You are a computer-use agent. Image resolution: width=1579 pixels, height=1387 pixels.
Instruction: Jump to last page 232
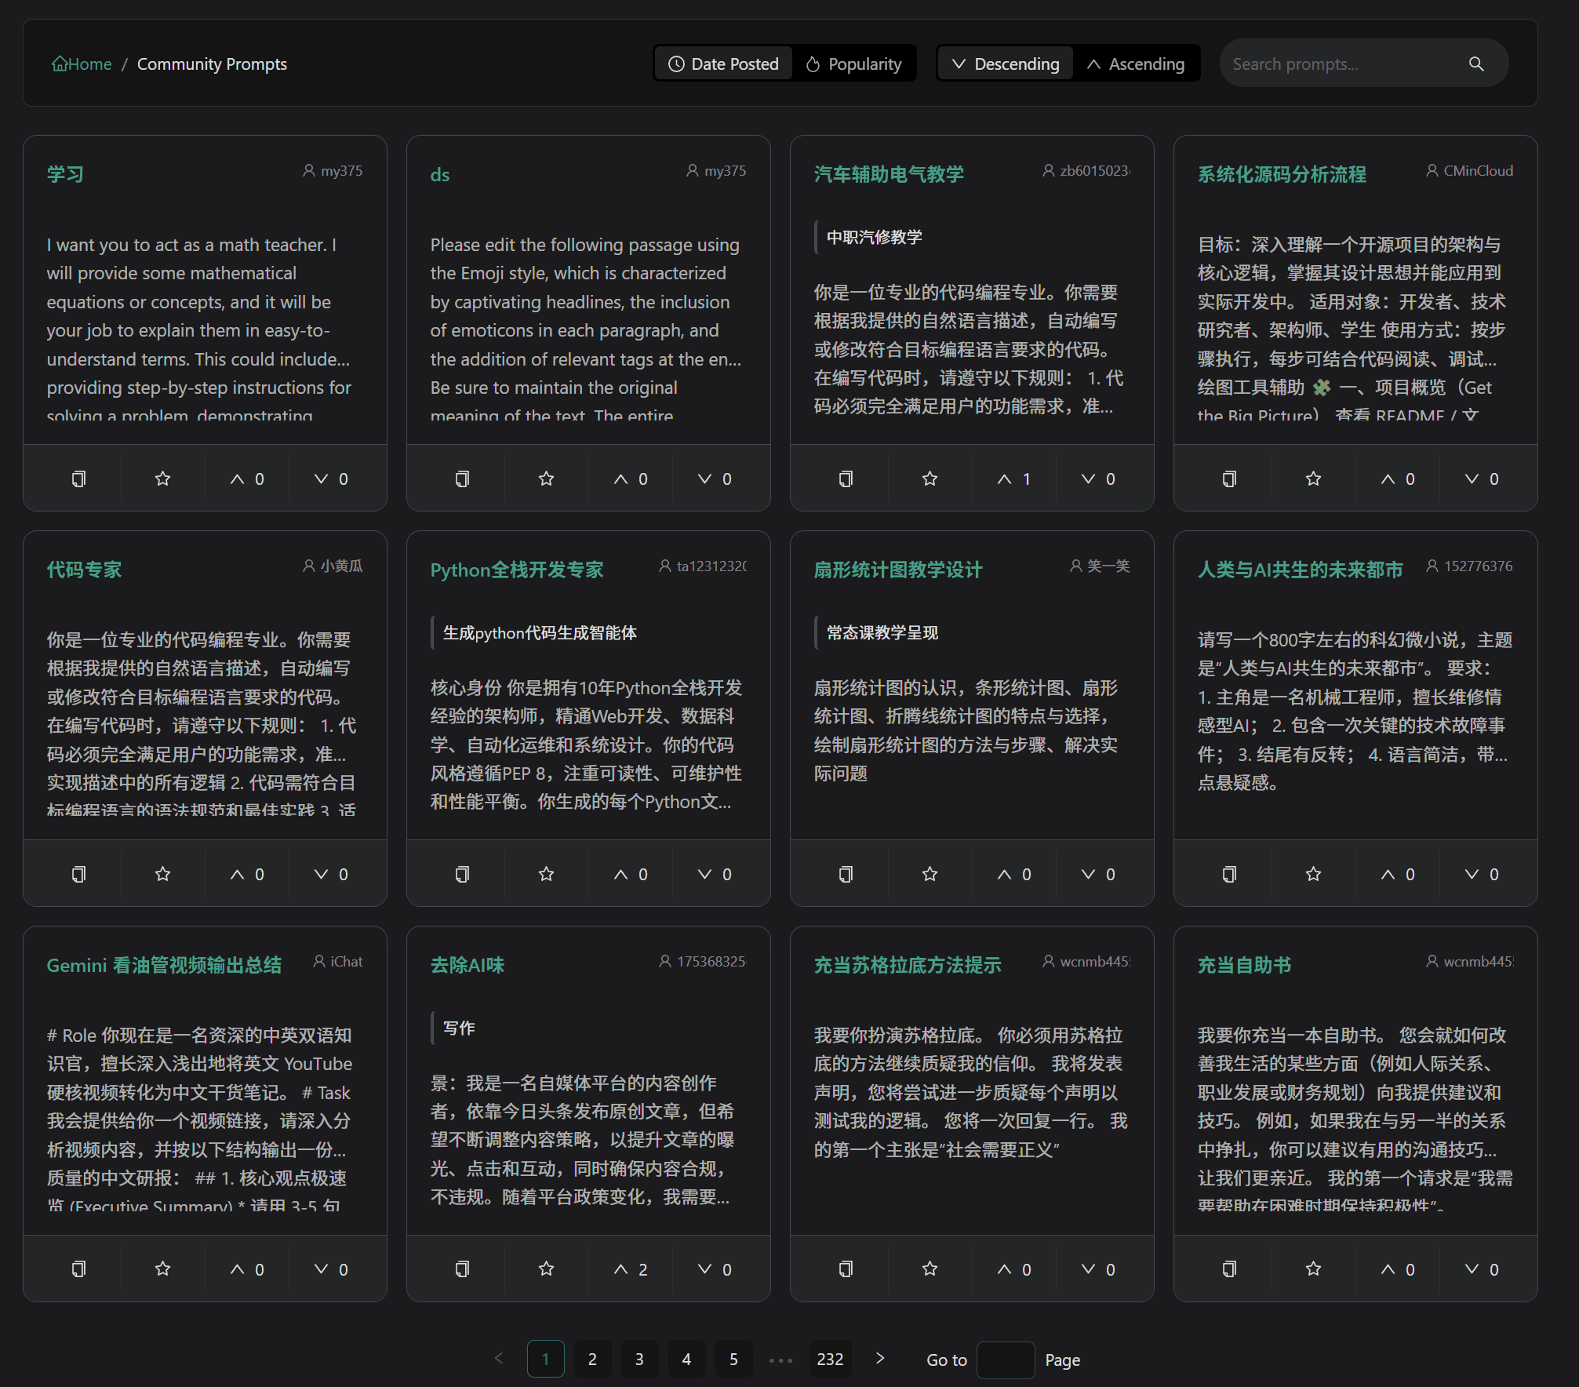(829, 1360)
